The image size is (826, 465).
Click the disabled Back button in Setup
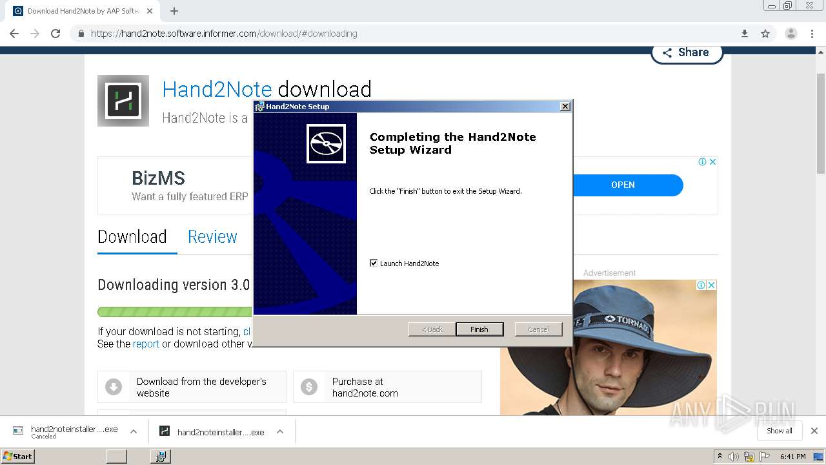click(x=432, y=329)
